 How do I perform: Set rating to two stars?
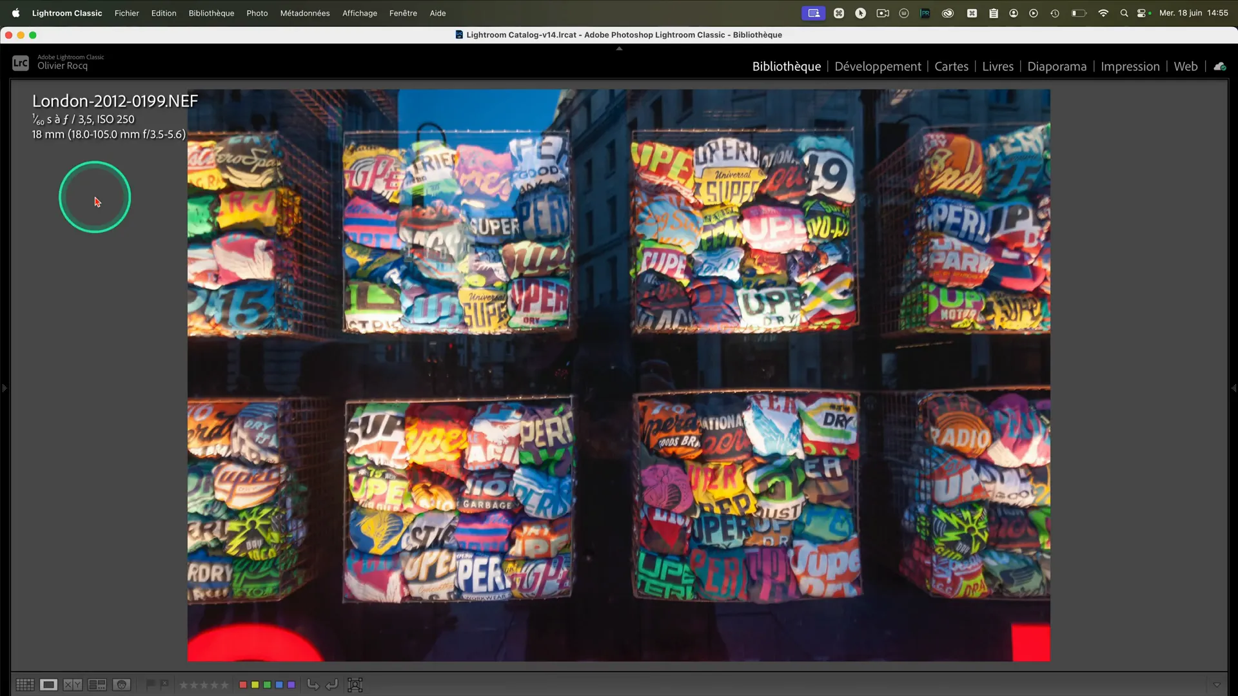pos(193,685)
